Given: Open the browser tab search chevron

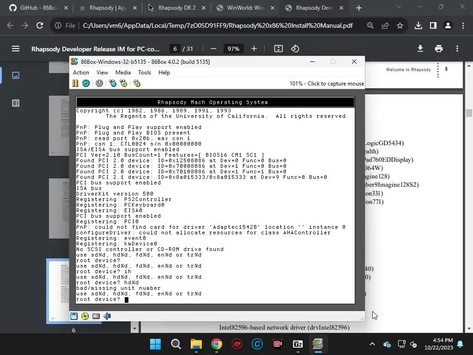Looking at the screenshot, I should [x=399, y=6].
